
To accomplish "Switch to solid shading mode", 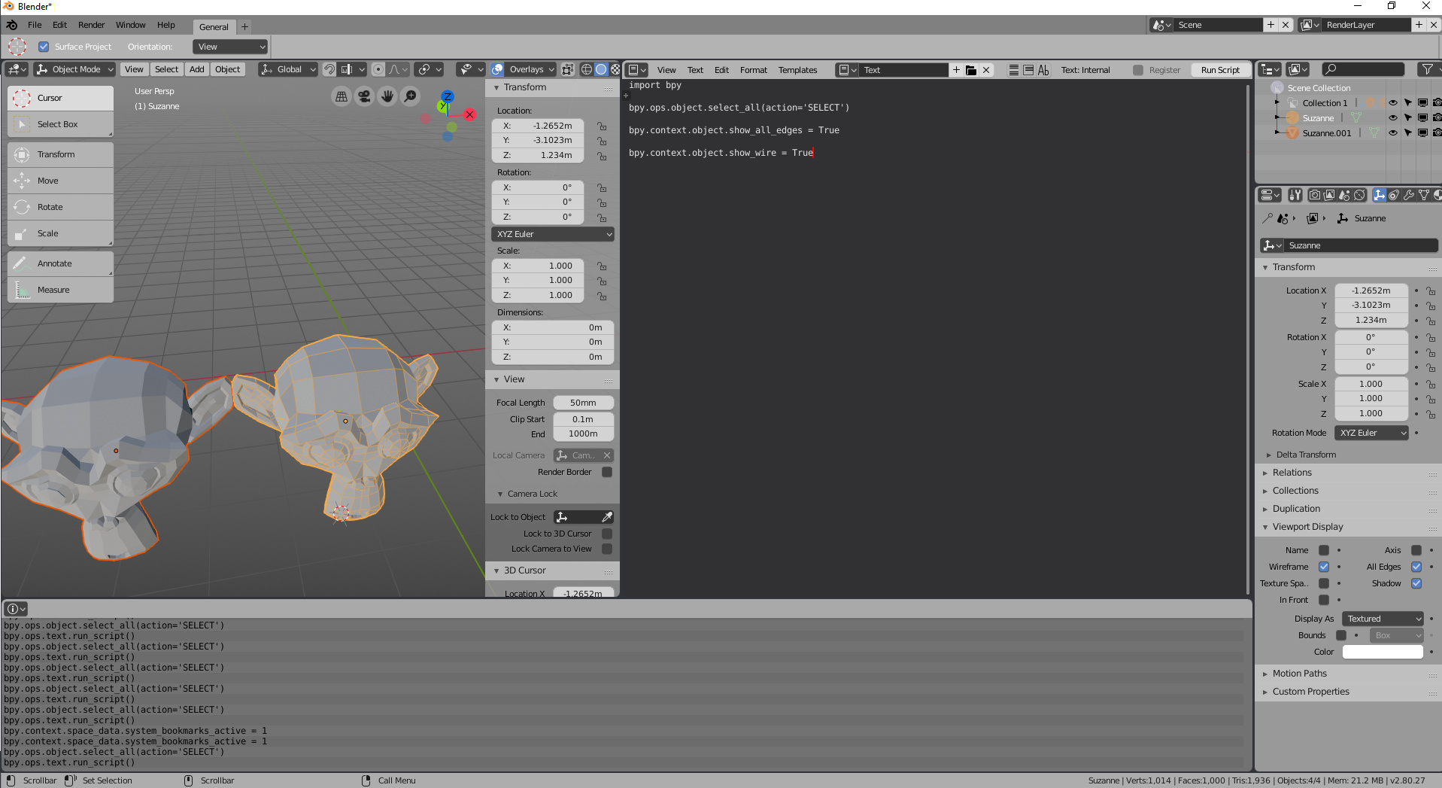I will tap(601, 69).
